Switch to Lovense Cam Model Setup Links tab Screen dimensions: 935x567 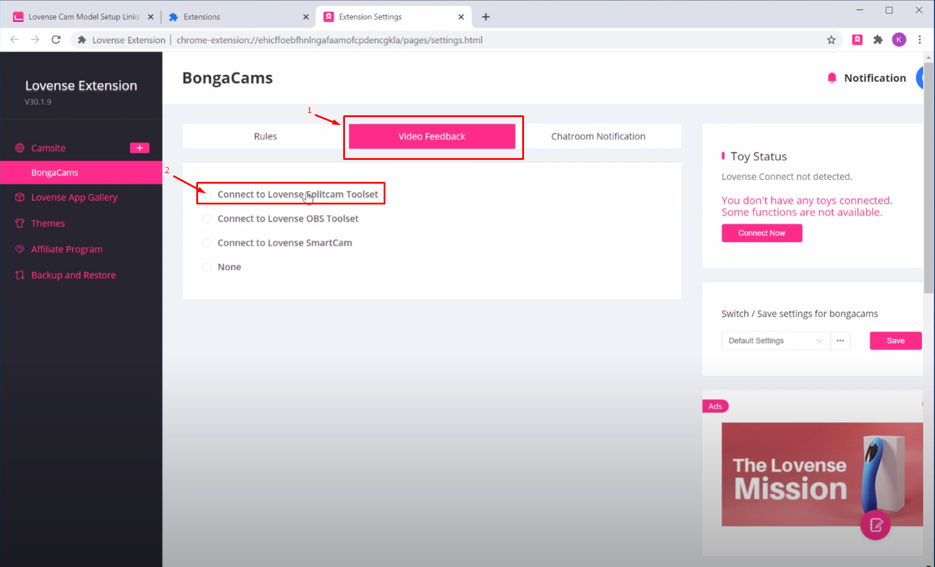point(83,17)
